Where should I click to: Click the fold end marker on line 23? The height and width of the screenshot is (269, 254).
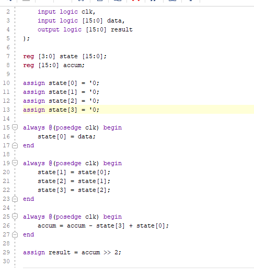pyautogui.click(x=15, y=199)
